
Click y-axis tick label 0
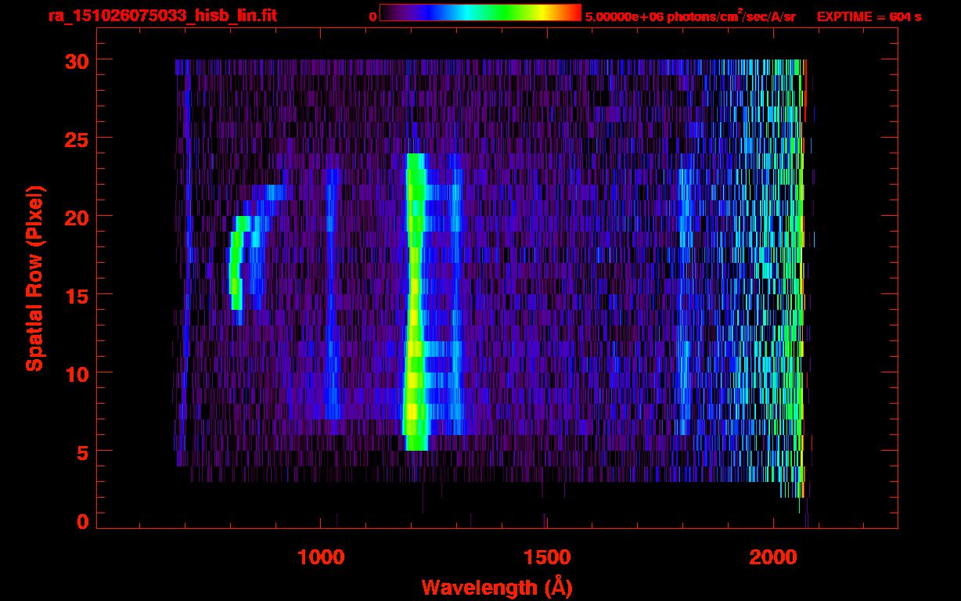click(81, 521)
